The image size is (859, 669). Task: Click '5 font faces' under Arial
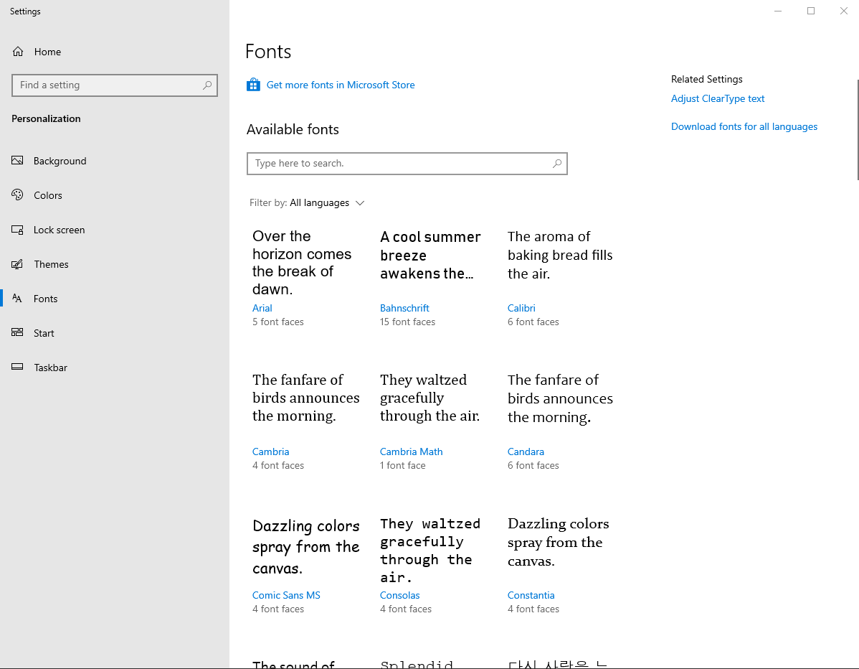pyautogui.click(x=277, y=322)
